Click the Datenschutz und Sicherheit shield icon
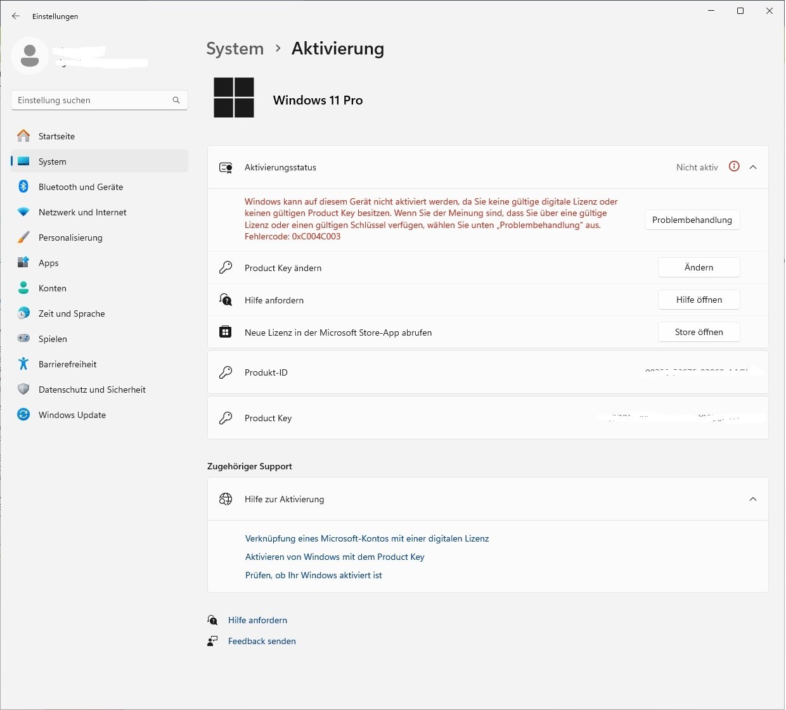 pyautogui.click(x=23, y=390)
